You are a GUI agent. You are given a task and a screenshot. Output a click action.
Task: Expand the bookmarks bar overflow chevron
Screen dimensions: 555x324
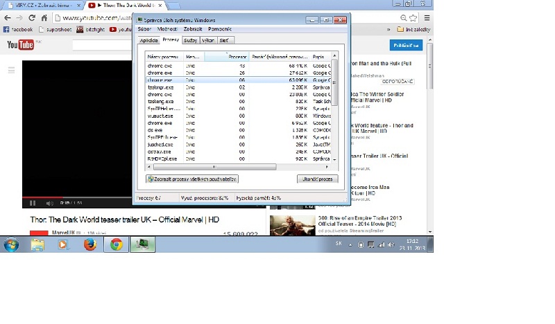point(388,29)
